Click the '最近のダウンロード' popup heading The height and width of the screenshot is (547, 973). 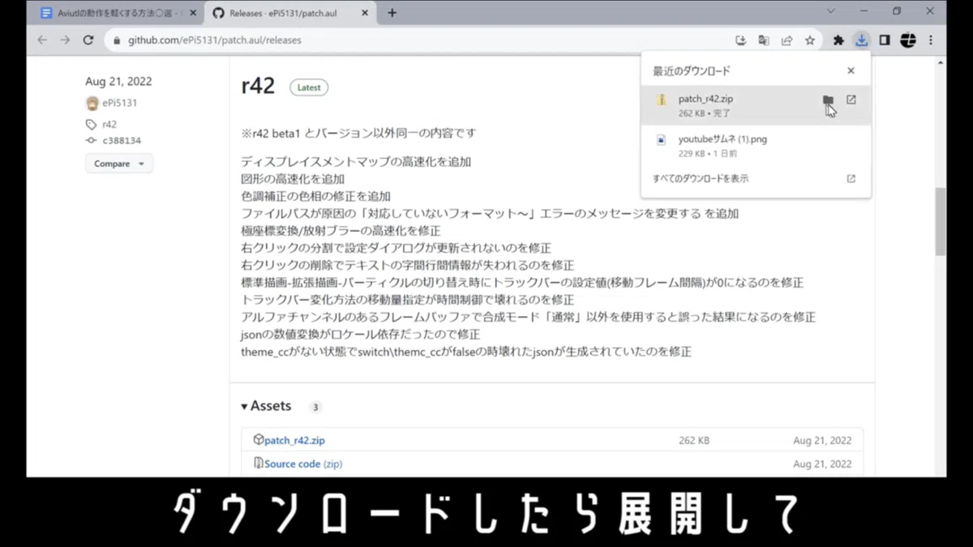point(692,71)
